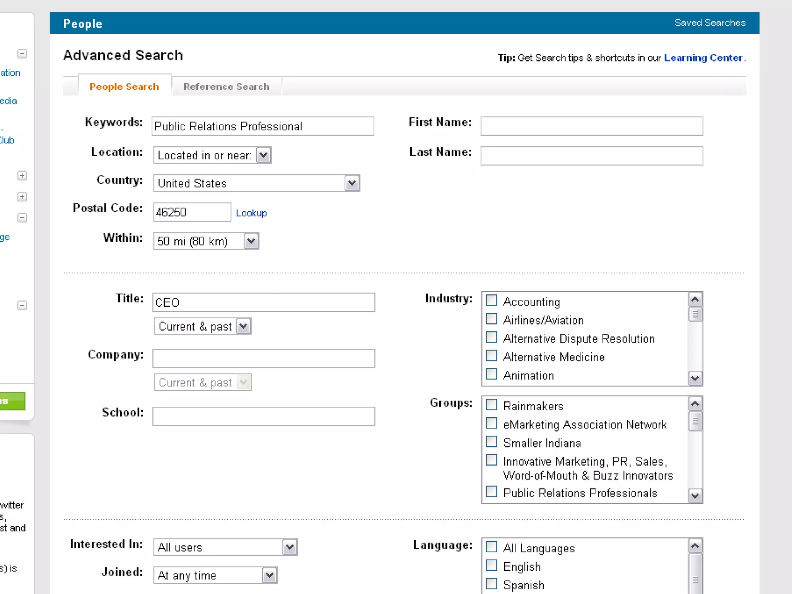
Task: Tick the English language checkbox
Action: [491, 565]
